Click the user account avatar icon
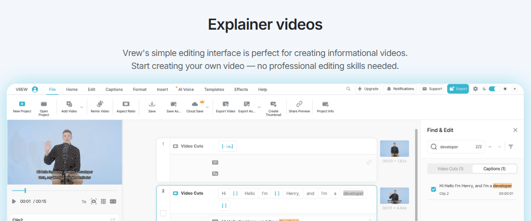The width and height of the screenshot is (531, 221). [x=35, y=89]
